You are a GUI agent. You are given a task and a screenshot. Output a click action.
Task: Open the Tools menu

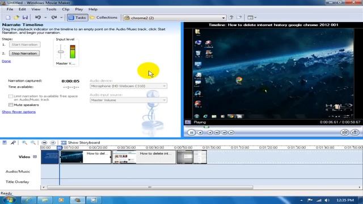click(51, 9)
